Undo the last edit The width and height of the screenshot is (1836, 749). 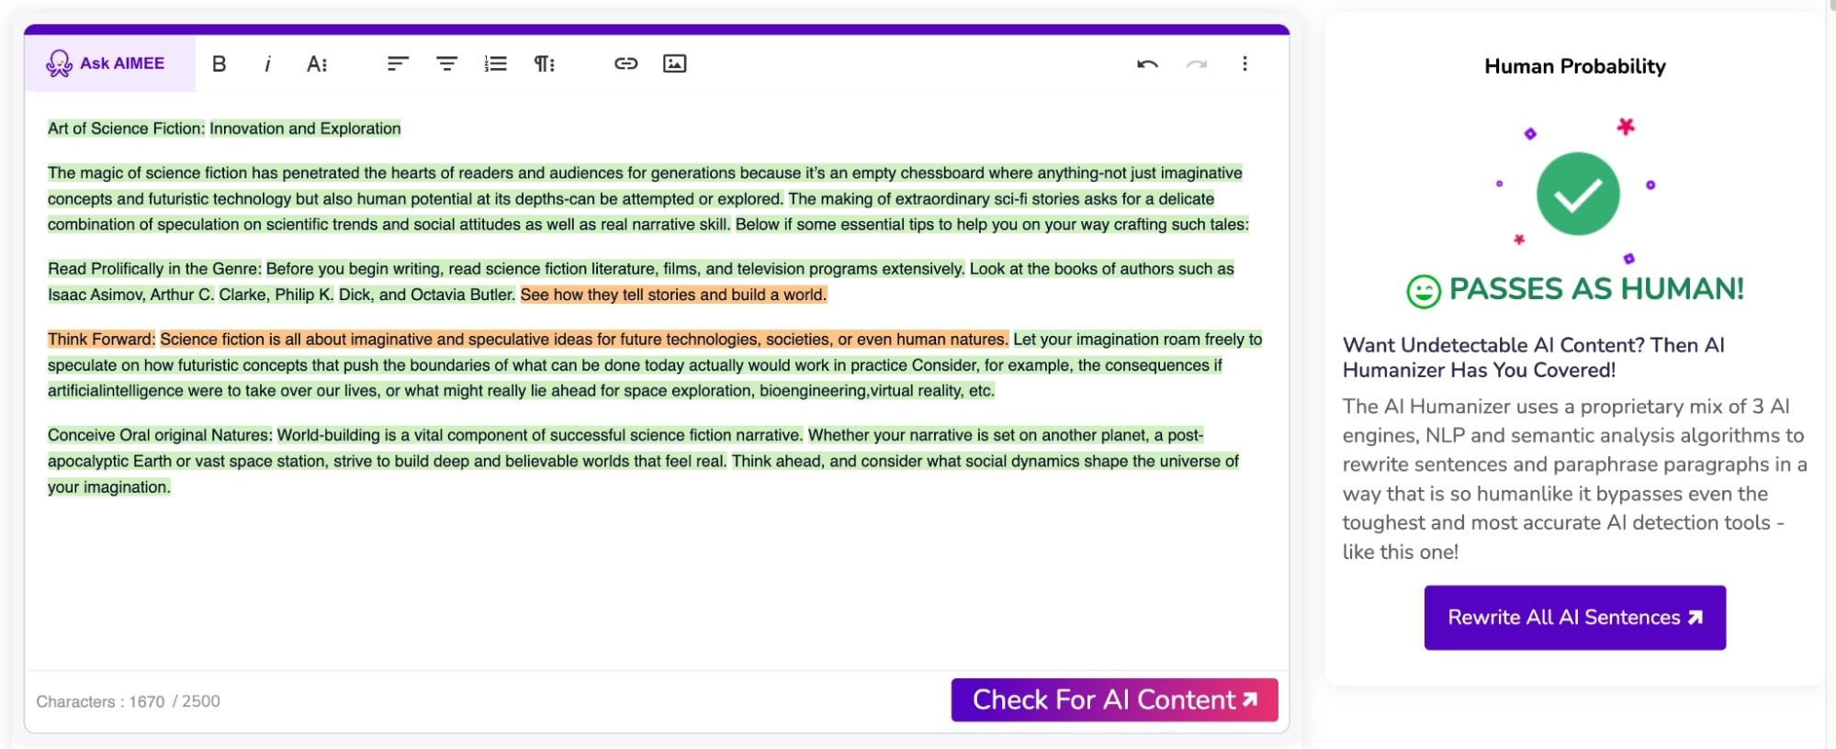point(1147,63)
